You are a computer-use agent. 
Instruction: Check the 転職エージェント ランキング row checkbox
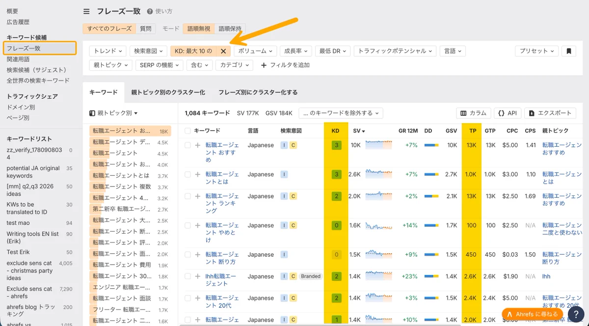187,196
